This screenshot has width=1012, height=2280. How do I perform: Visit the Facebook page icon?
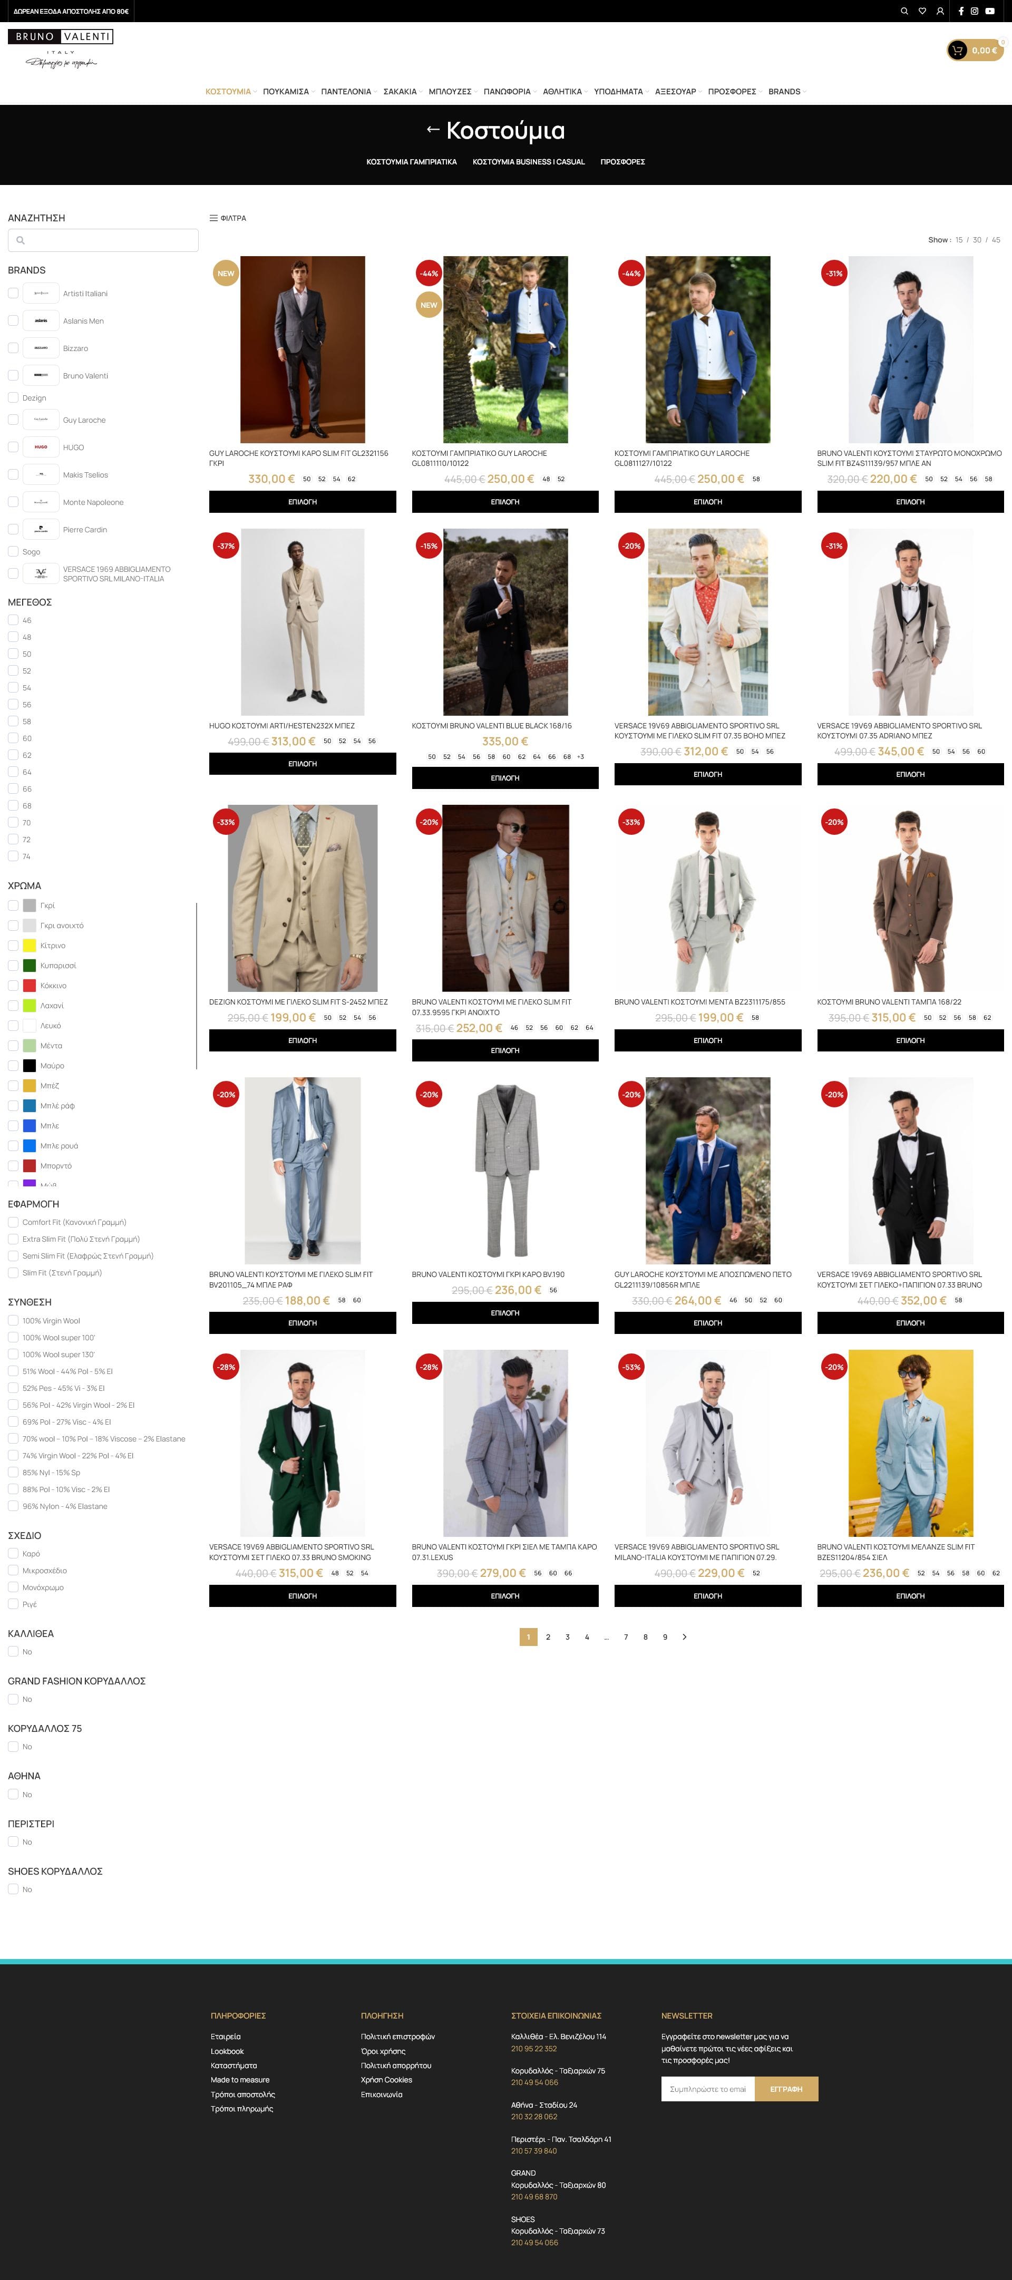pyautogui.click(x=961, y=12)
